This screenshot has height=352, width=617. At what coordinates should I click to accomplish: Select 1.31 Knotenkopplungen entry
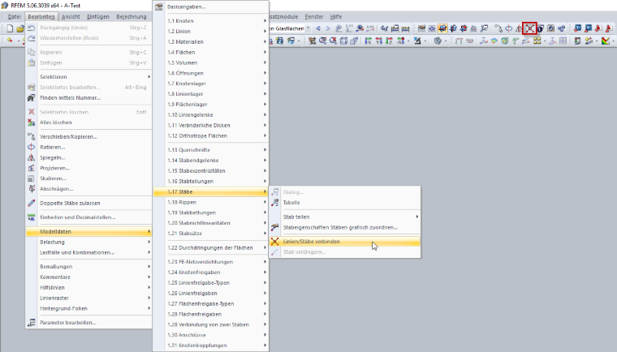(x=211, y=346)
